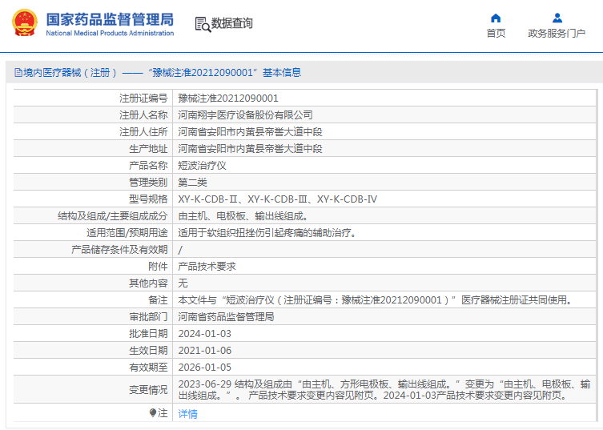
Task: Select management category 第二类
Action: click(192, 183)
